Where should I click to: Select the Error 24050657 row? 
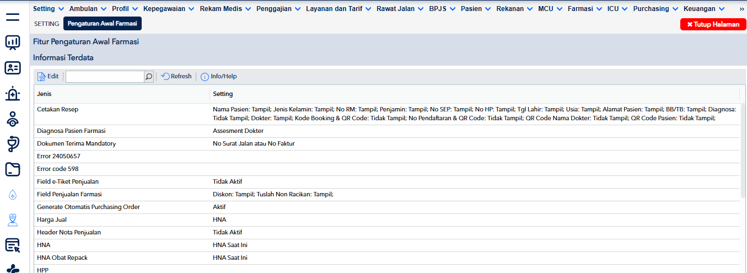[388, 157]
